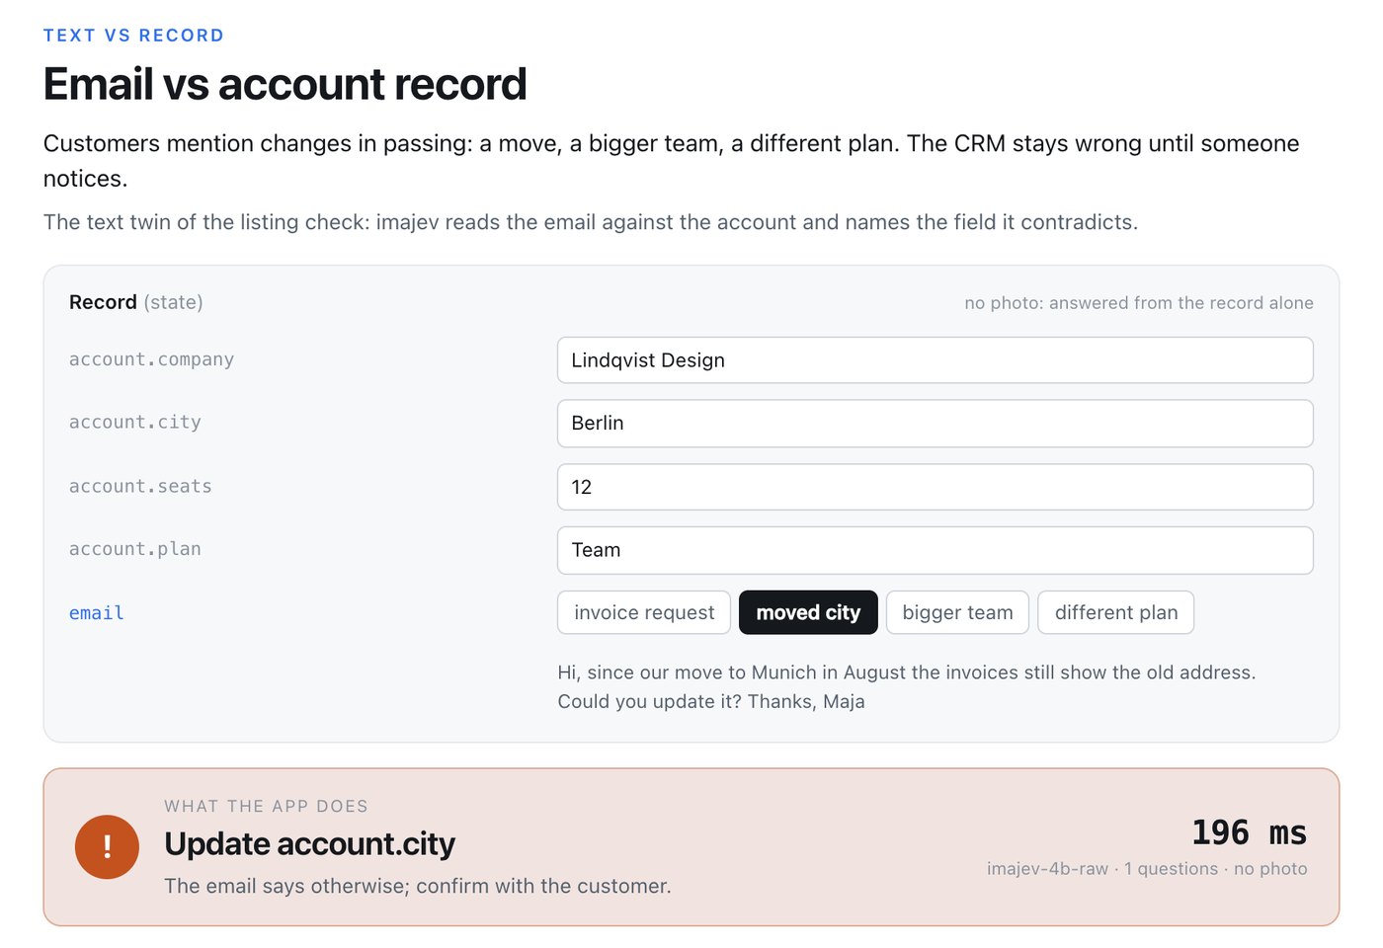Screen dimensions: 1383x948
Task: Click the 'Email vs account record' heading
Action: pyautogui.click(x=285, y=84)
